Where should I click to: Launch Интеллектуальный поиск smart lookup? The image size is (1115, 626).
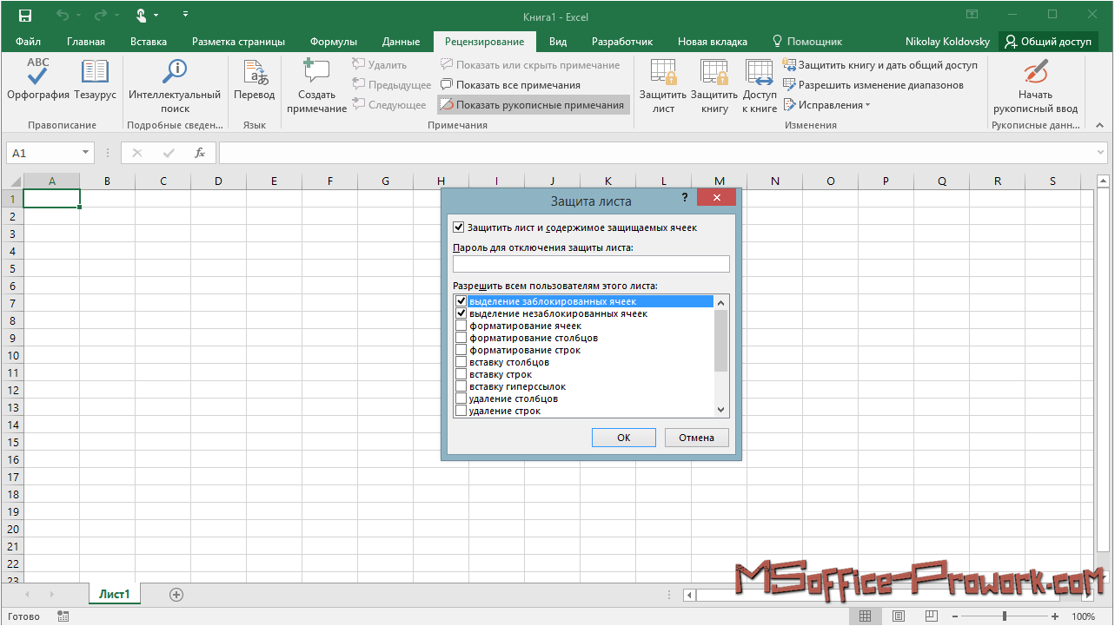pos(175,73)
